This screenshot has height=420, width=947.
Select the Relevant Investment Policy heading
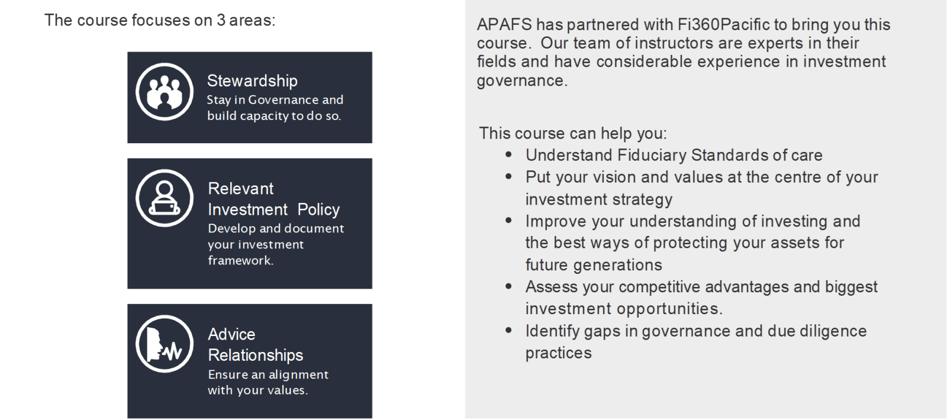point(273,199)
